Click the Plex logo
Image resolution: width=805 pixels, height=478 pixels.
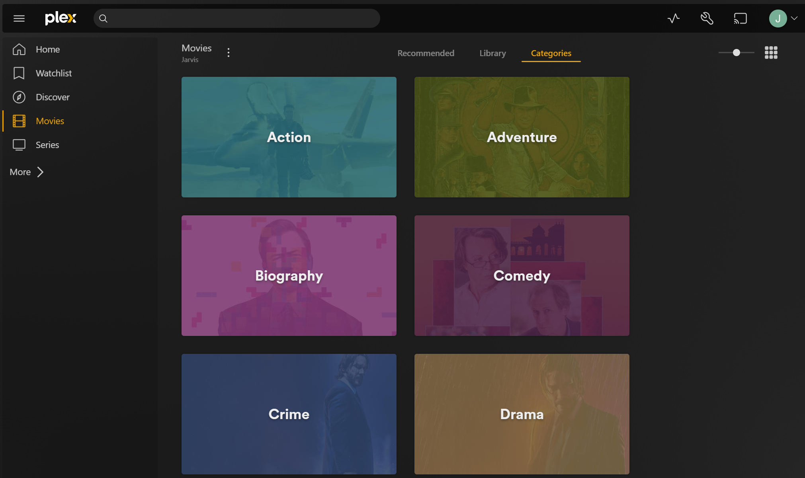click(61, 18)
